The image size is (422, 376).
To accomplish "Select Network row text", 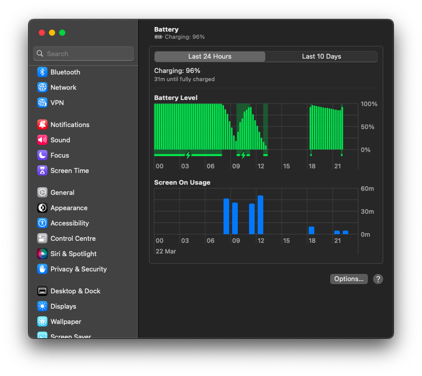I will click(x=63, y=87).
